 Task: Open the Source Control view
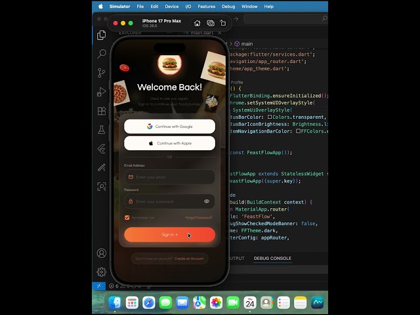pos(102,73)
